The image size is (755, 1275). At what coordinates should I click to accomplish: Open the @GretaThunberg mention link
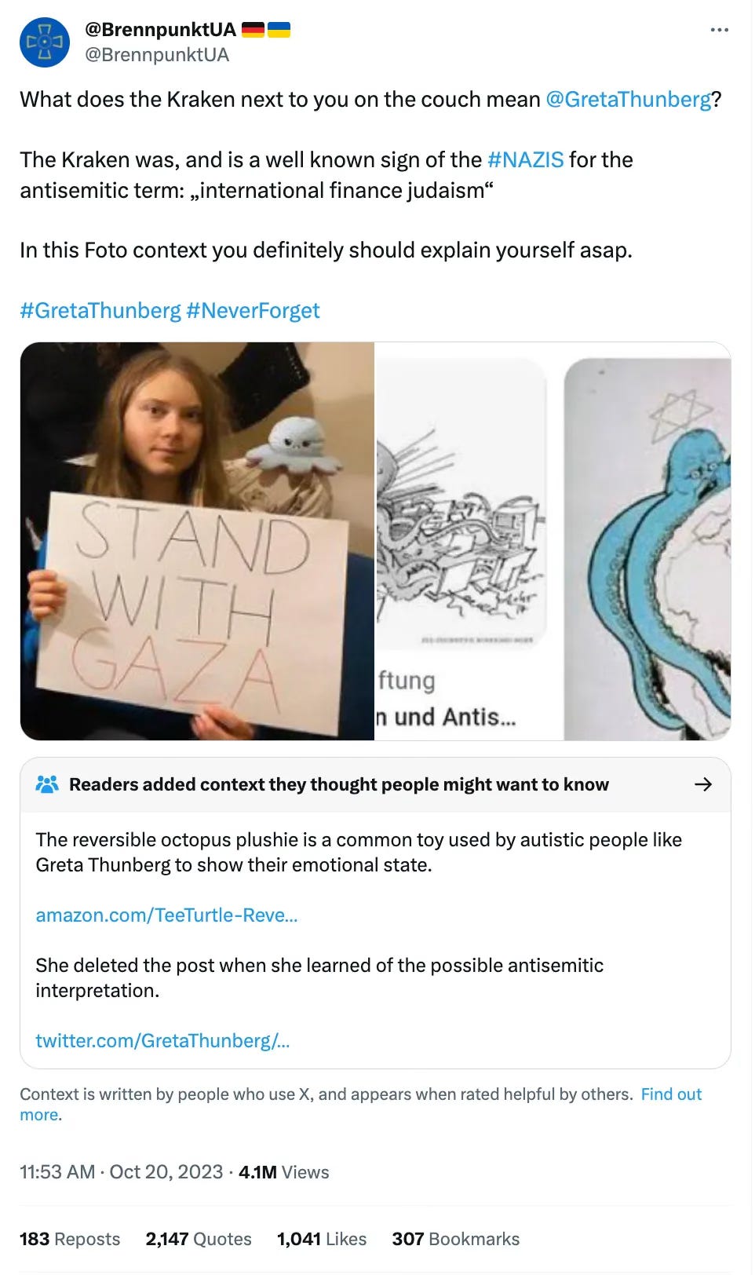pos(628,100)
